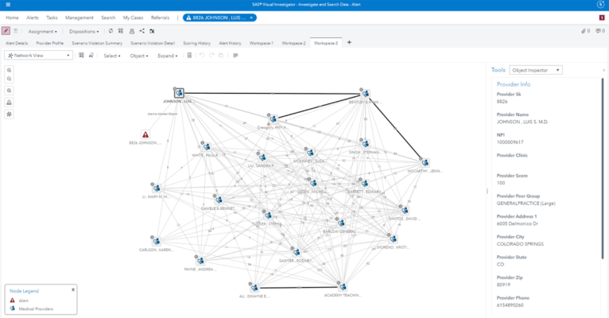
Task: Collapse the Tools panel using the right arrow
Action: (x=603, y=70)
